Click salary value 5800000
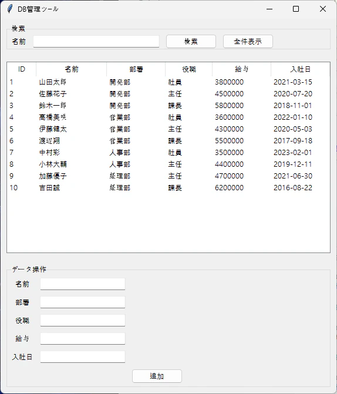This screenshot has width=337, height=394. click(229, 106)
